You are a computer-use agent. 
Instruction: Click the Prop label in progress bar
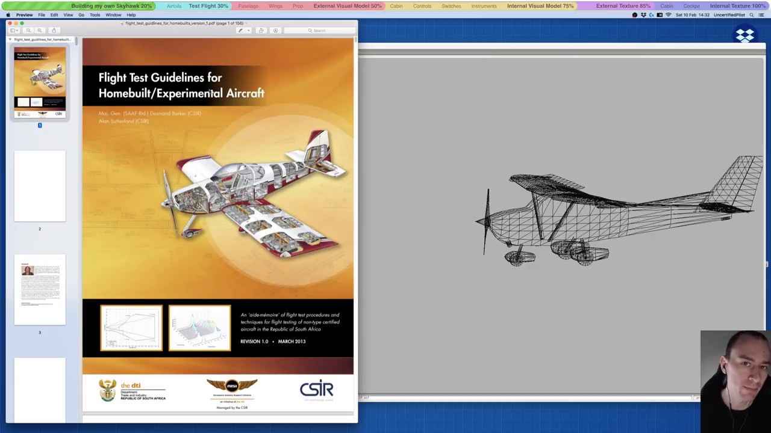tap(298, 6)
